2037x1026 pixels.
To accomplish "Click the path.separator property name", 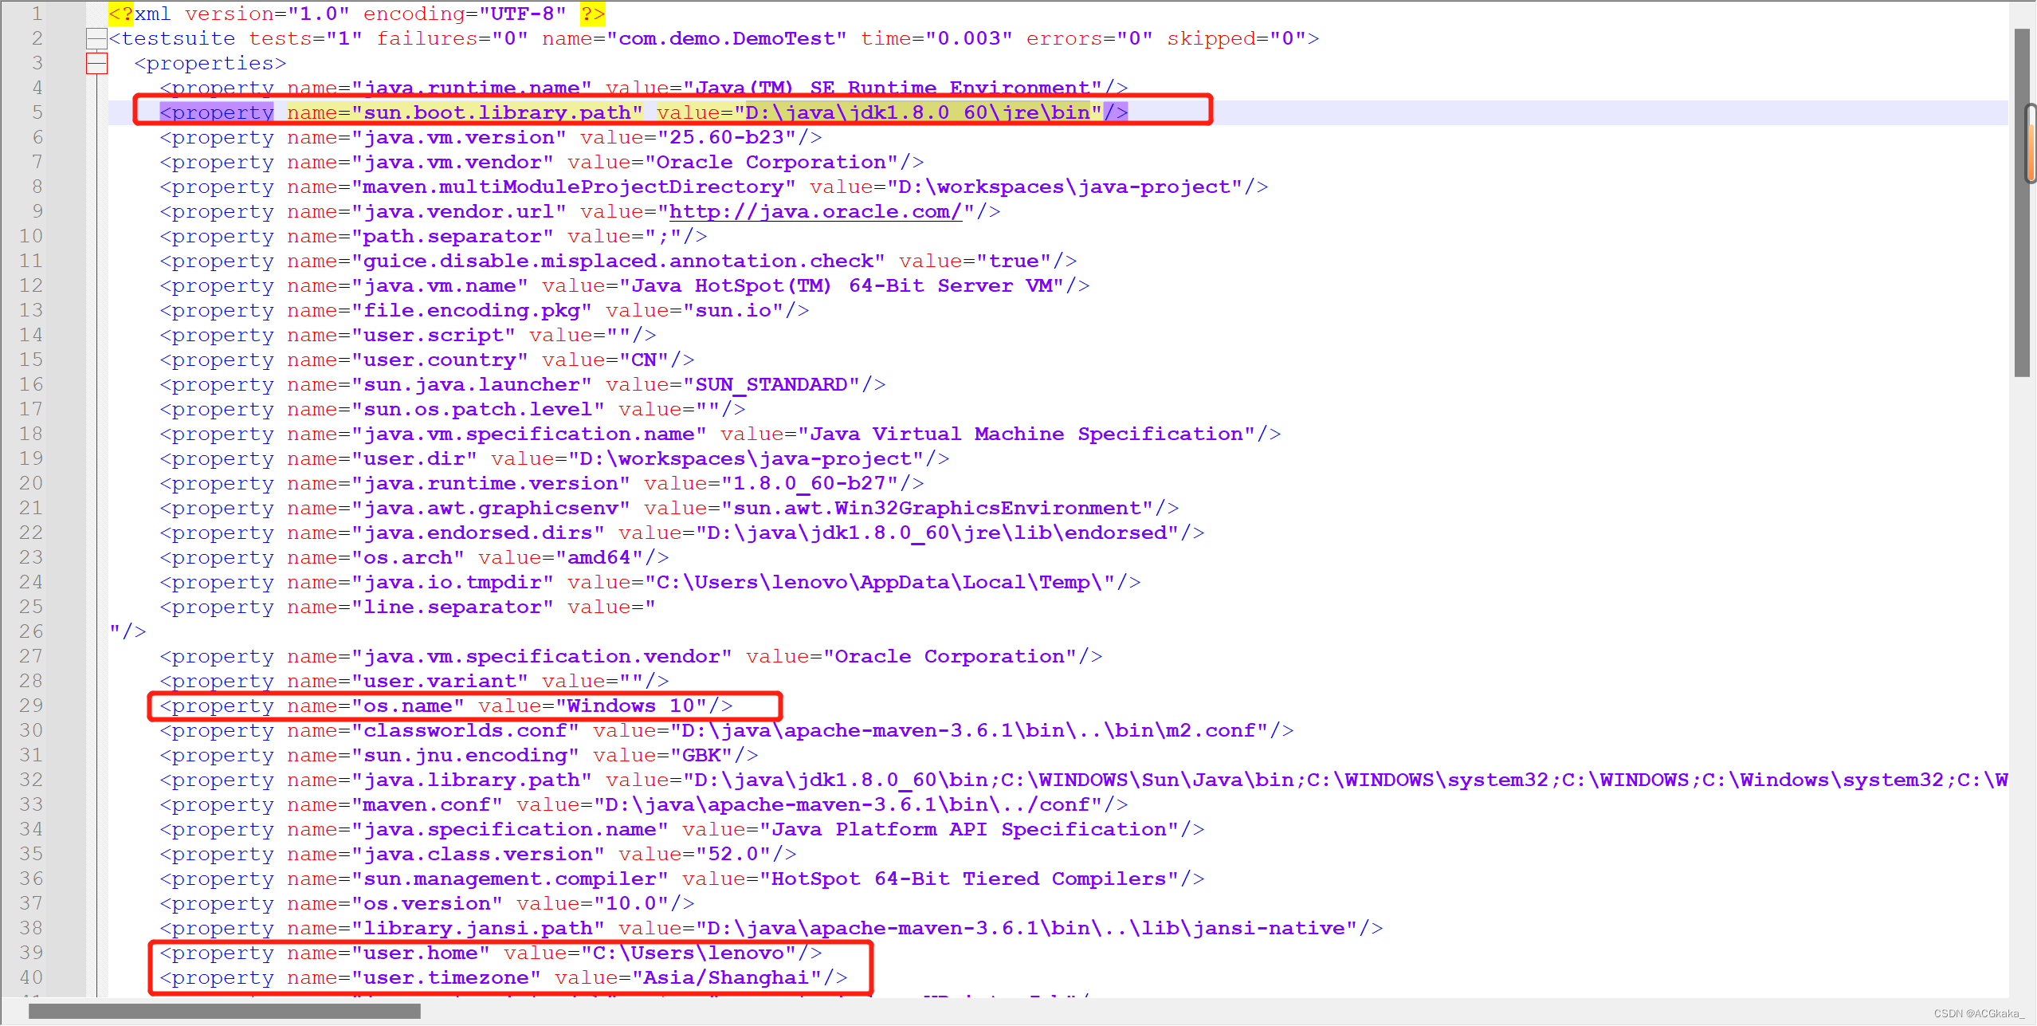I will coord(453,236).
